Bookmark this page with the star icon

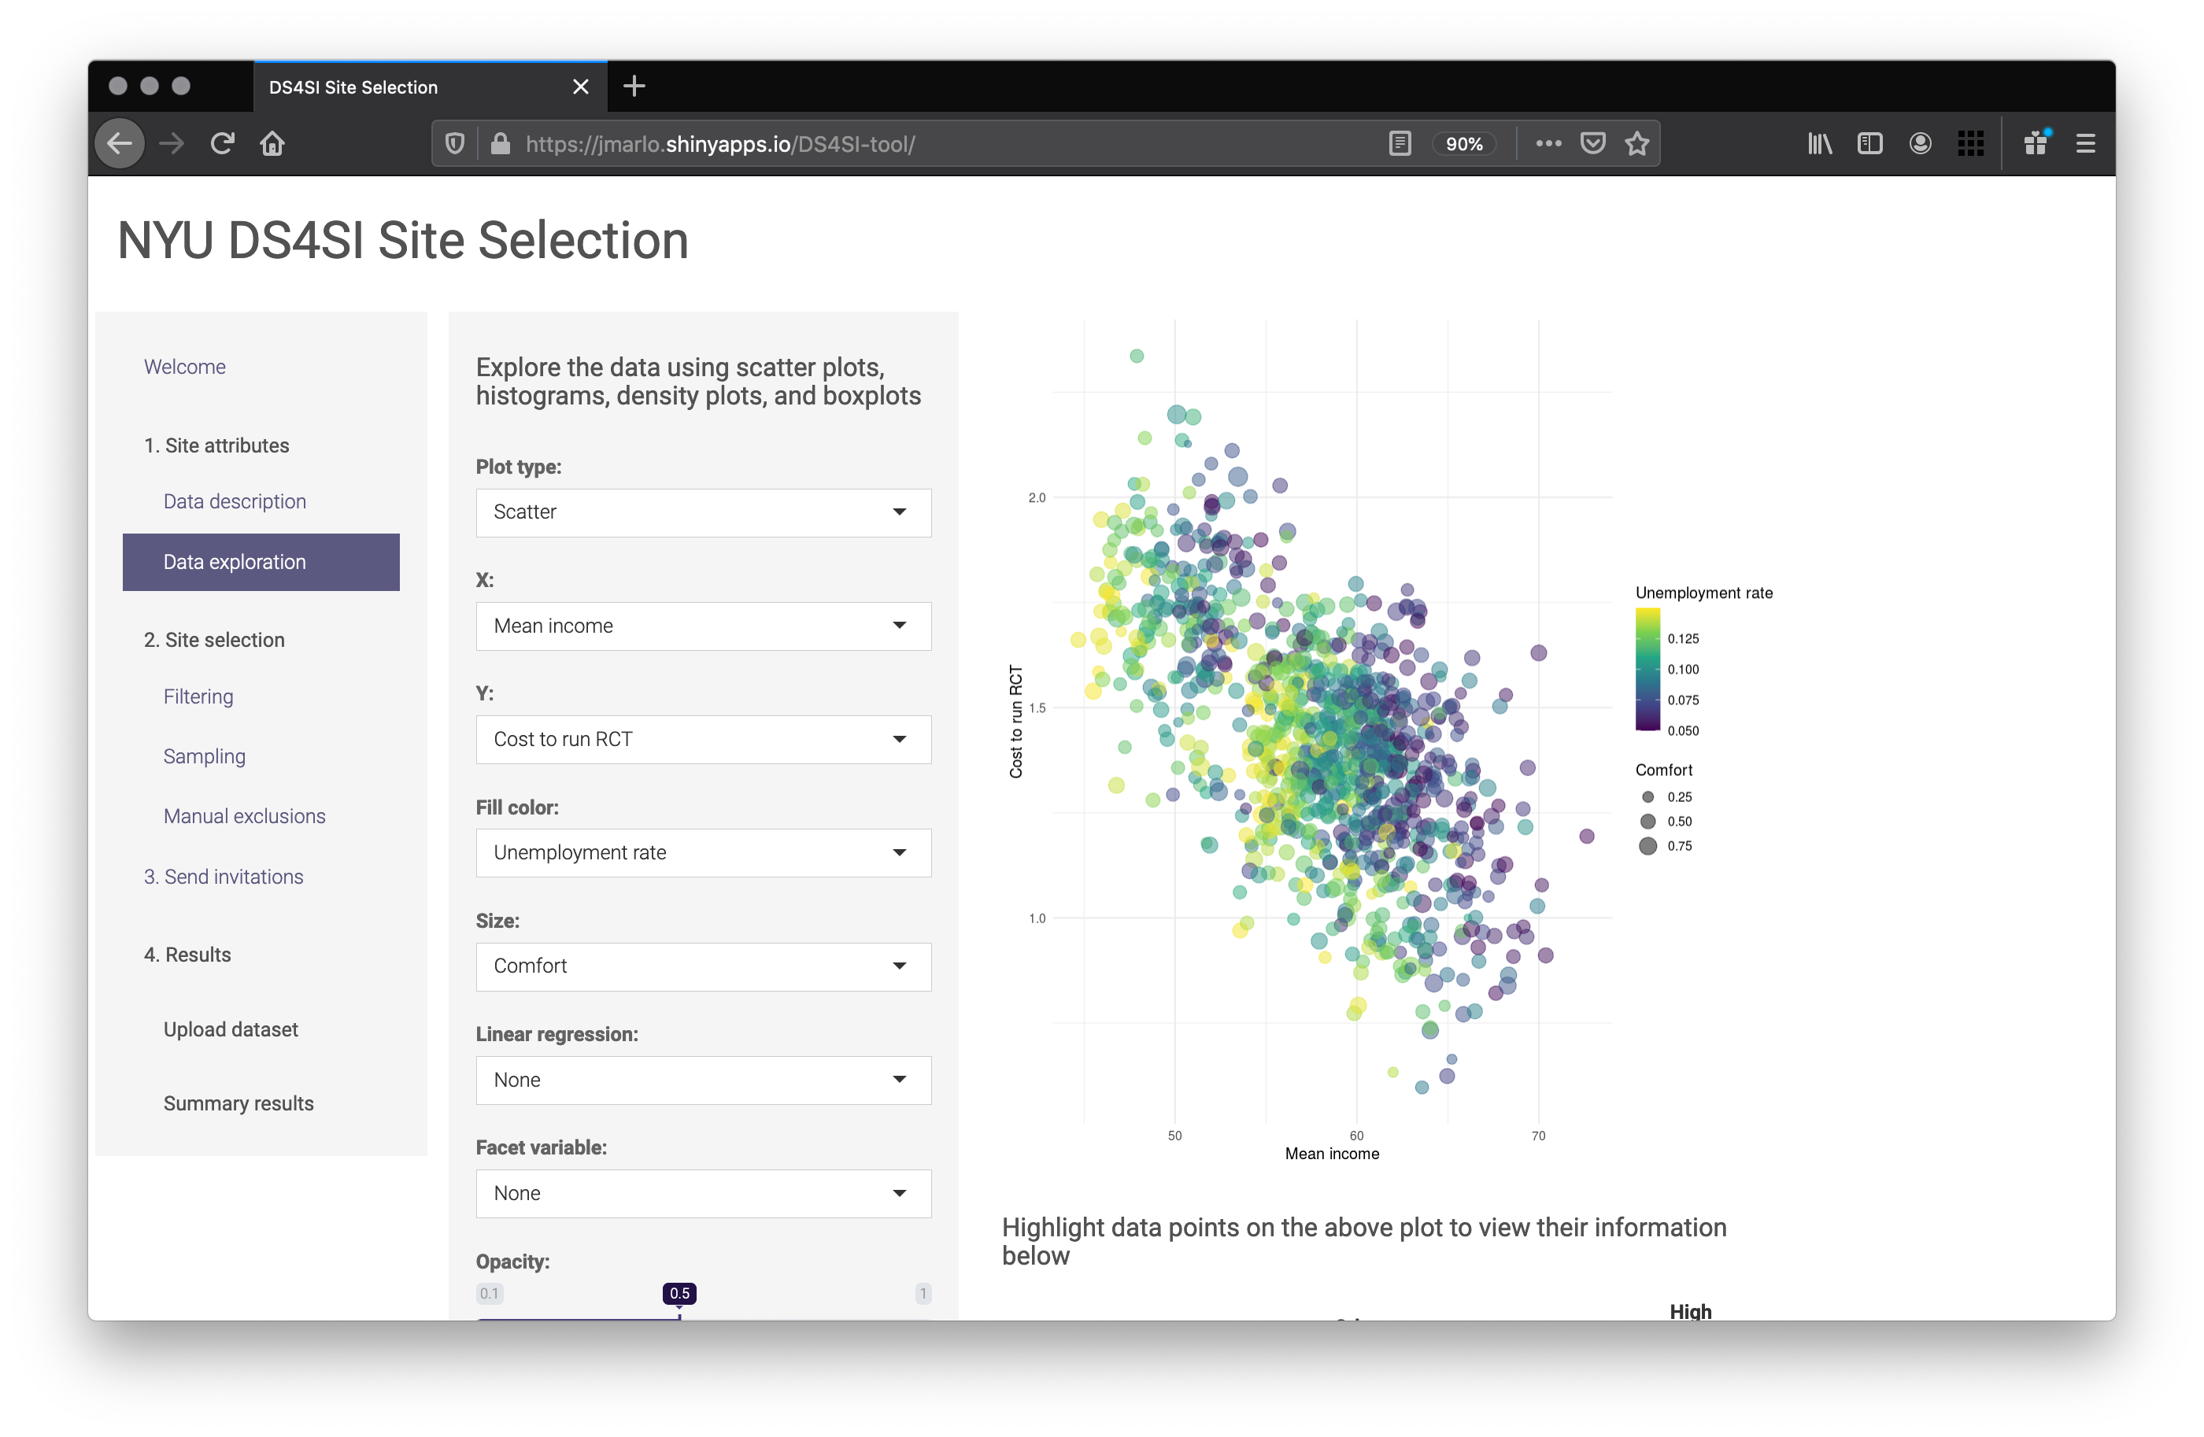pos(1637,143)
